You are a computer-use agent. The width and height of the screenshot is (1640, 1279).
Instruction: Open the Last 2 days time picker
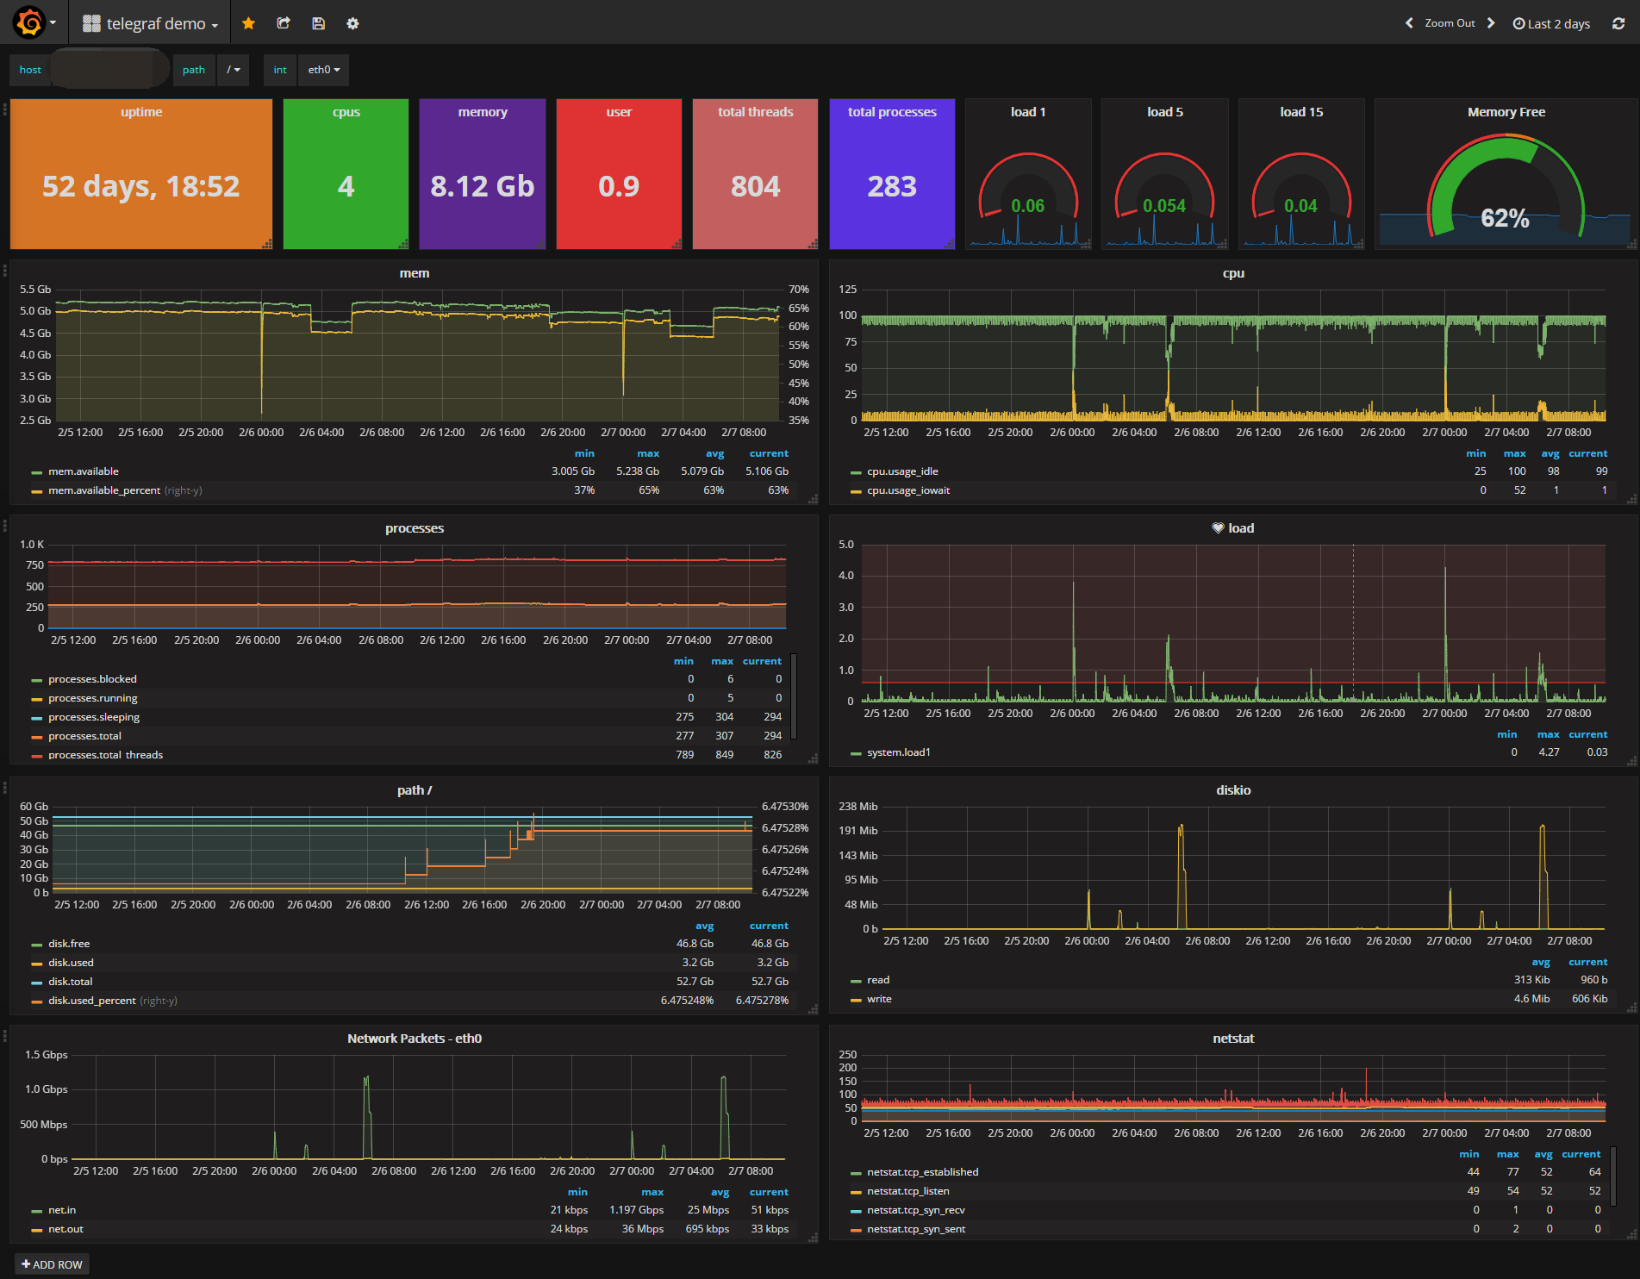pyautogui.click(x=1551, y=23)
